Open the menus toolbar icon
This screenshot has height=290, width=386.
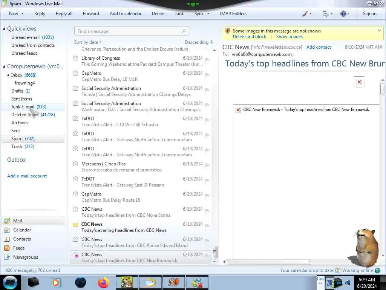[x=325, y=14]
